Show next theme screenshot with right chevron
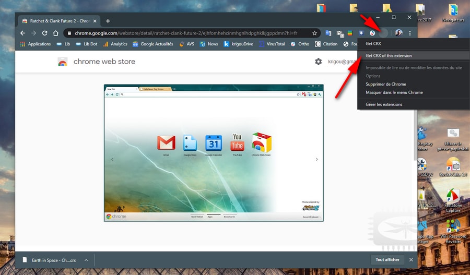The width and height of the screenshot is (470, 275). point(317,159)
